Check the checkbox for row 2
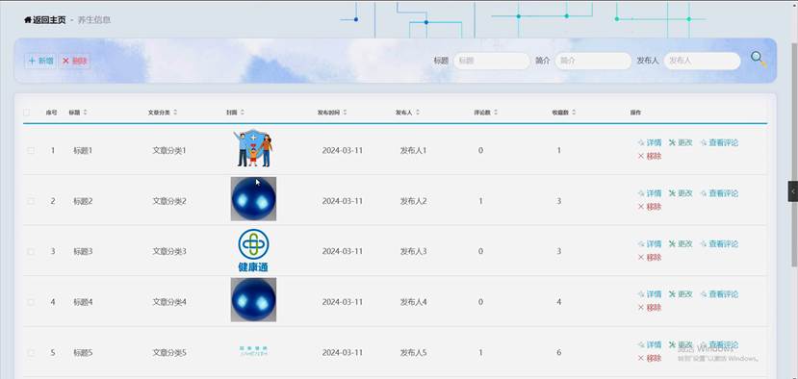This screenshot has height=379, width=798. (x=31, y=201)
